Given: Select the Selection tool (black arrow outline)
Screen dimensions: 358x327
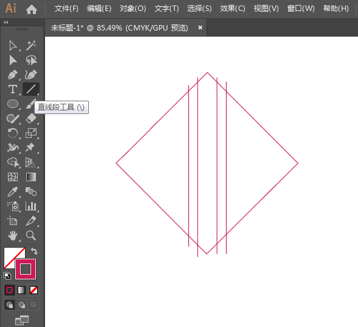Looking at the screenshot, I should (13, 46).
